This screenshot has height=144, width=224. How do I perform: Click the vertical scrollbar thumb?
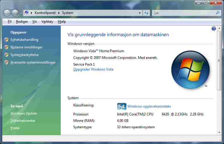click(x=219, y=61)
